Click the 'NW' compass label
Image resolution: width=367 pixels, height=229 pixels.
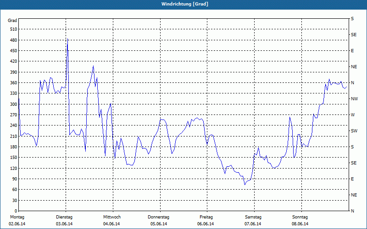(354, 99)
